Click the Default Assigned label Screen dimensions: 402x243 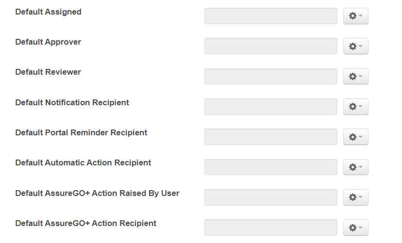tap(48, 12)
